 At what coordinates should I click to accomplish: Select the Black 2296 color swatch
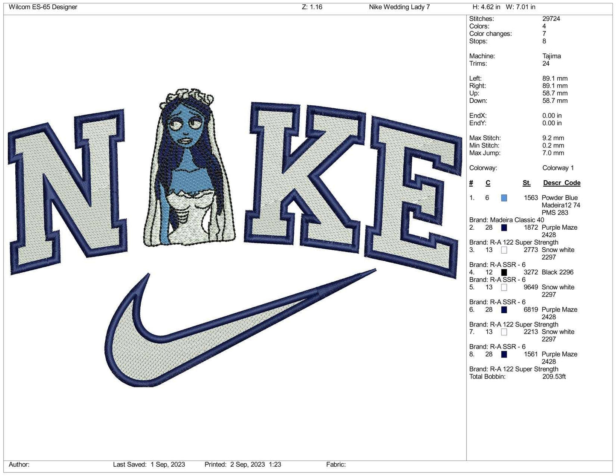coord(504,272)
